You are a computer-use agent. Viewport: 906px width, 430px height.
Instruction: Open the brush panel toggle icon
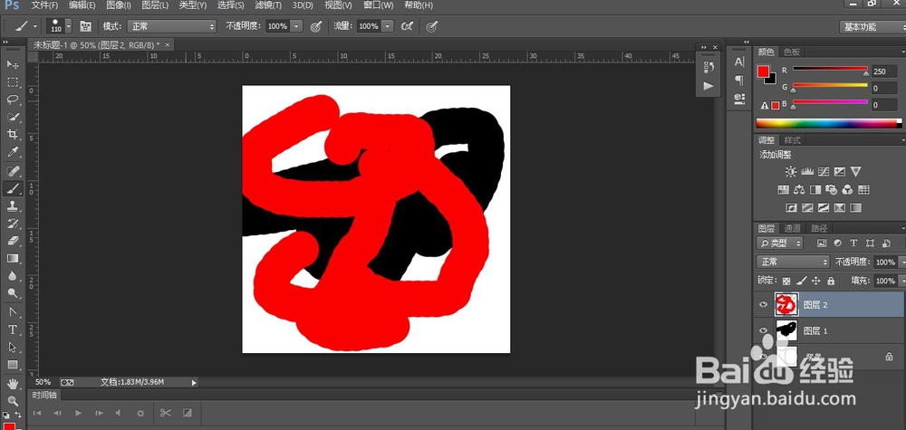tap(85, 26)
